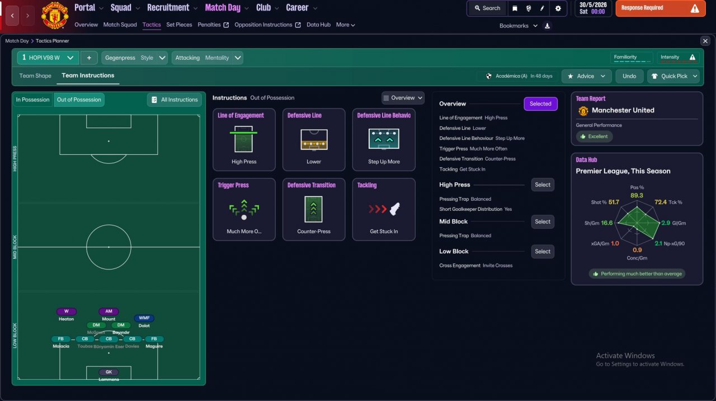
Task: Click the WMF Dalot position marker
Action: pyautogui.click(x=144, y=318)
